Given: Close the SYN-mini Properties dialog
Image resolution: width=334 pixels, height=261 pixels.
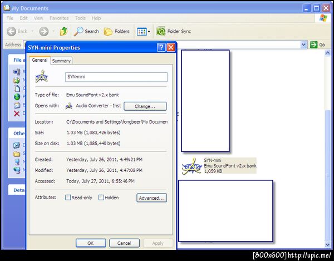Looking at the screenshot, I should pyautogui.click(x=171, y=47).
